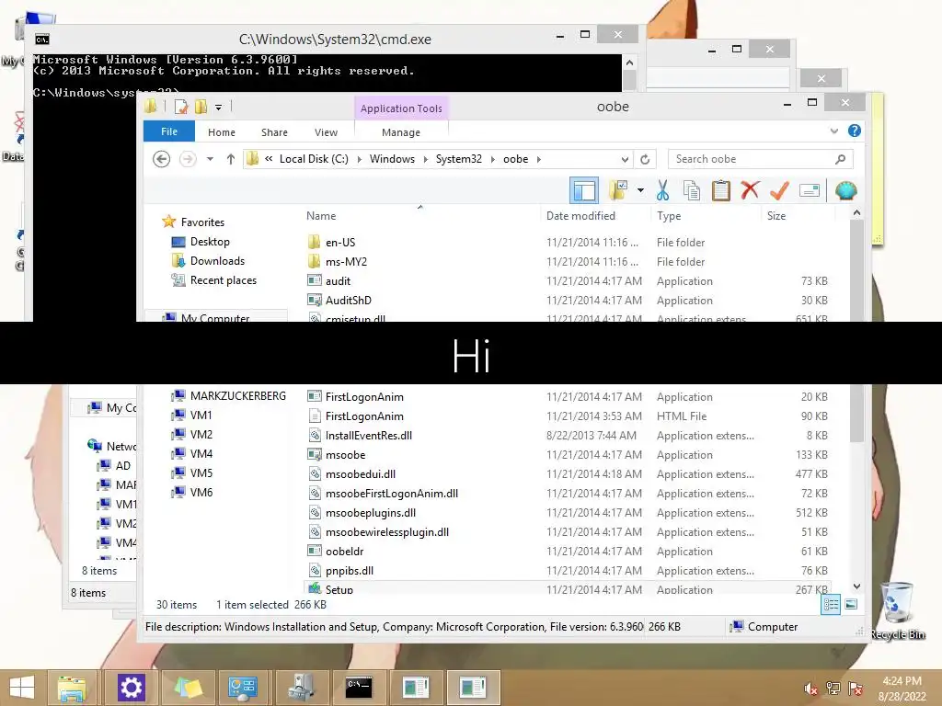
Task: Click New folder icon in quick access toolbar
Action: tap(201, 107)
